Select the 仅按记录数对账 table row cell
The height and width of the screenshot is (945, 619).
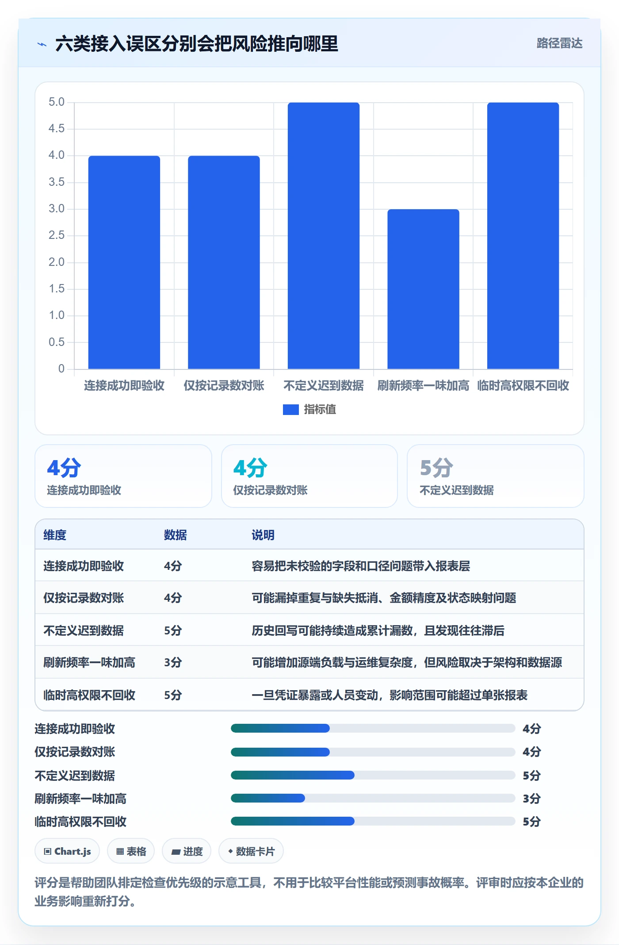pos(84,598)
